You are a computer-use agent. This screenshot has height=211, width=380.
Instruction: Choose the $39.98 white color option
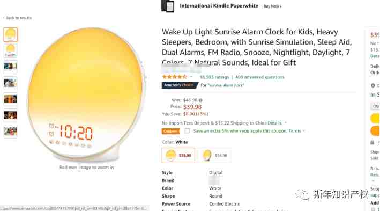(x=178, y=155)
